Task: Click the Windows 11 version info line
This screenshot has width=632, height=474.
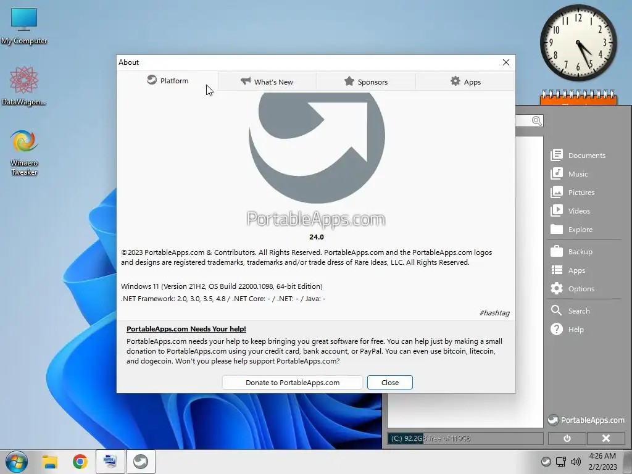Action: (222, 286)
